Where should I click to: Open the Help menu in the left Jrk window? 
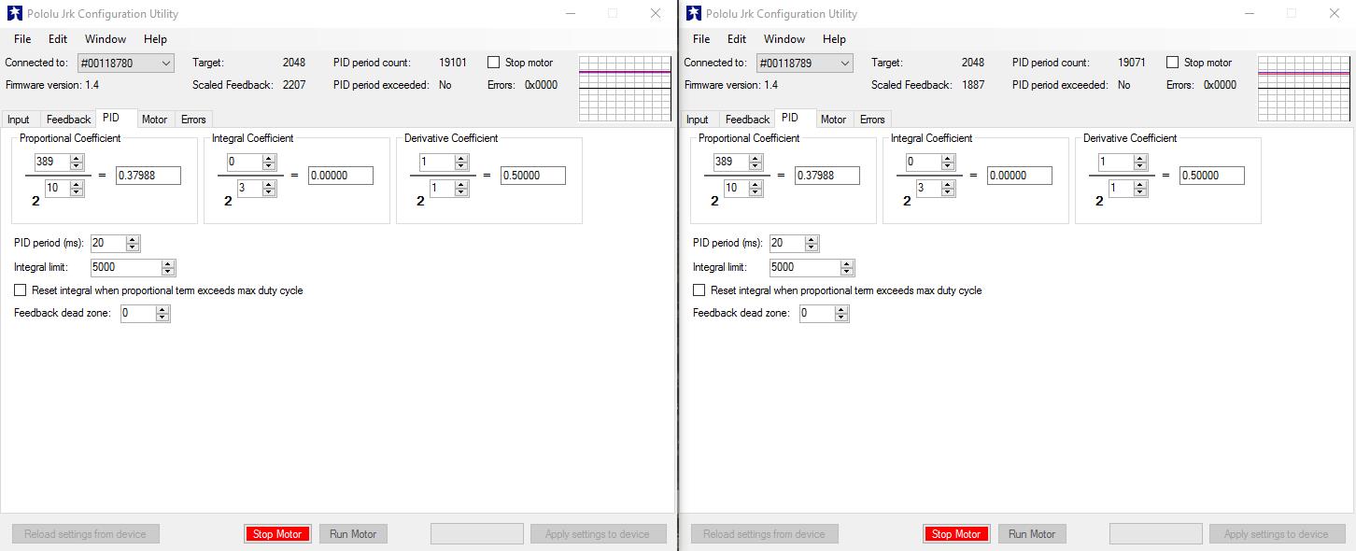[x=155, y=39]
